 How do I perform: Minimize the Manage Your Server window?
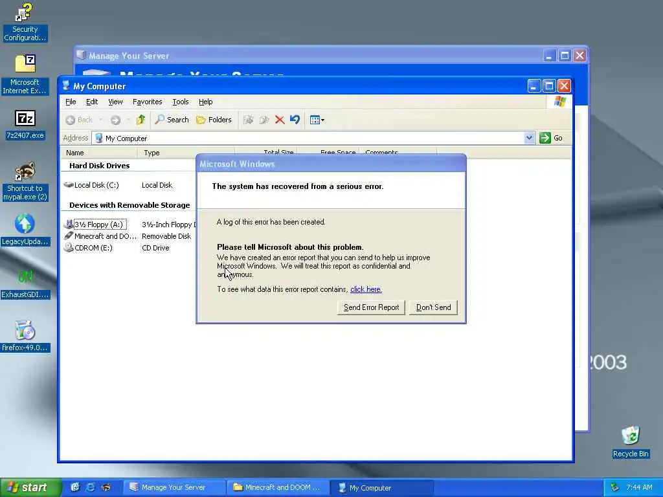click(x=549, y=56)
